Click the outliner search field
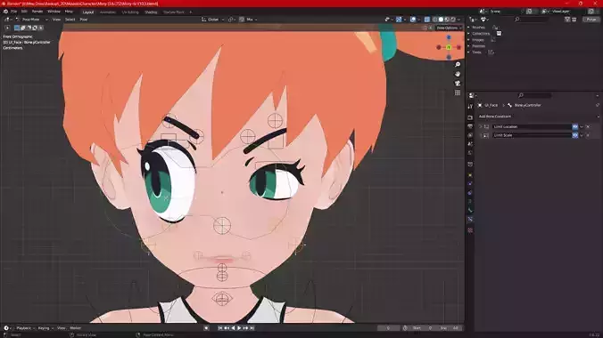This screenshot has height=338, width=603. (x=533, y=20)
